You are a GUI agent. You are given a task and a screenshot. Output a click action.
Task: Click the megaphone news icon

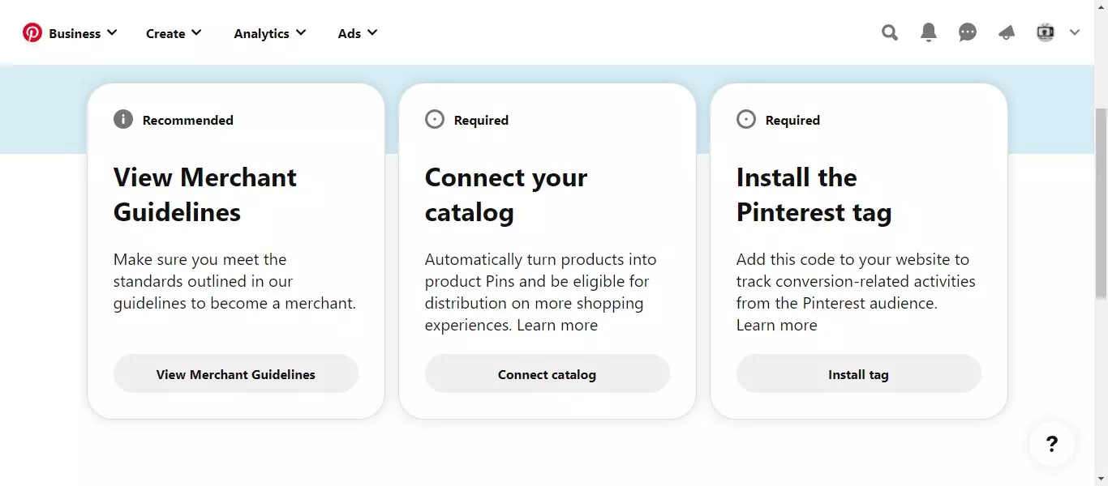coord(1007,33)
